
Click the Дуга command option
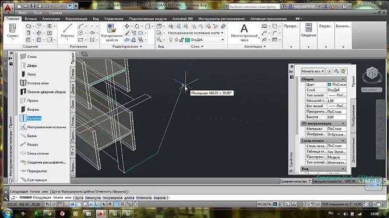click(x=79, y=198)
